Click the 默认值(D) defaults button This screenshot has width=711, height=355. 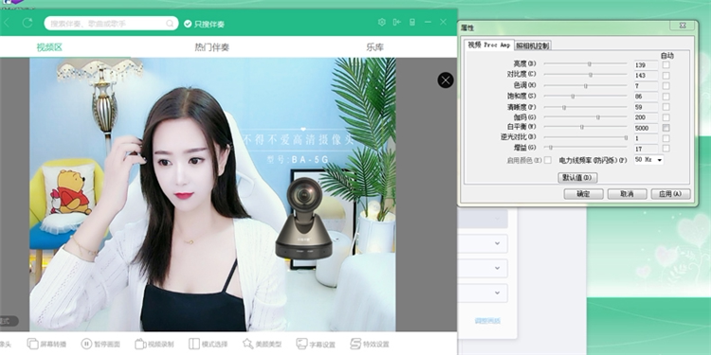[x=577, y=178]
